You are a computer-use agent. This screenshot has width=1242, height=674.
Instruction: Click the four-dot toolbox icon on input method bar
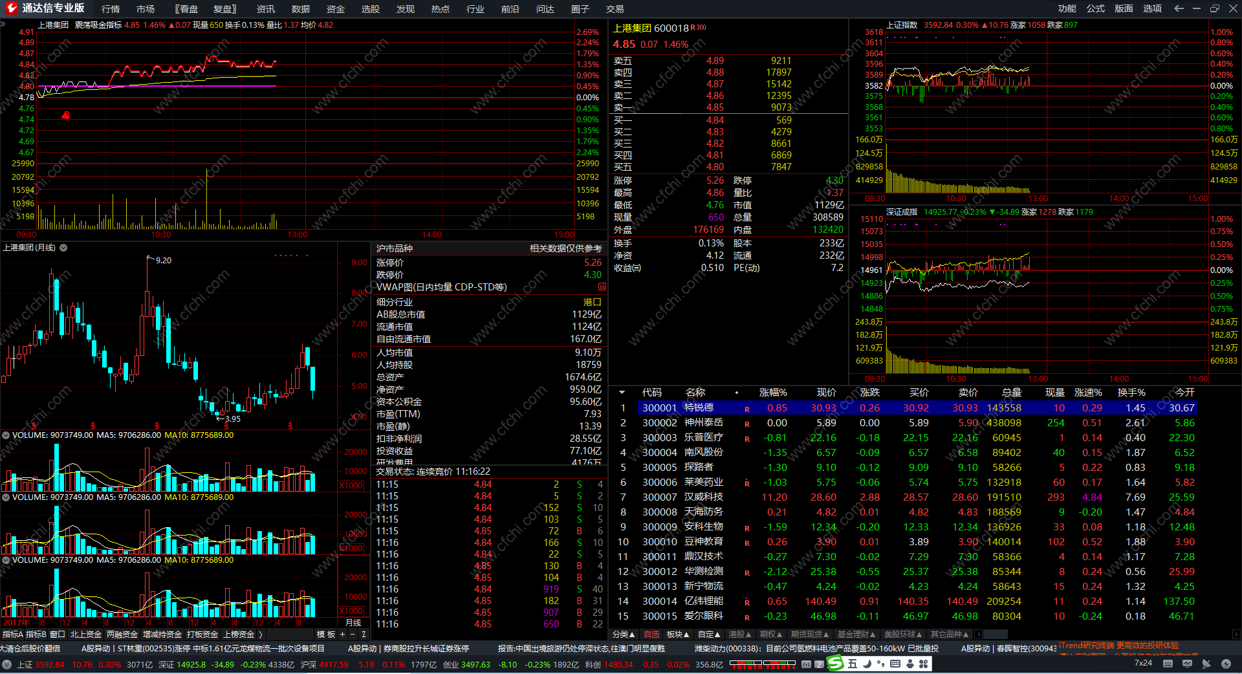(x=924, y=664)
